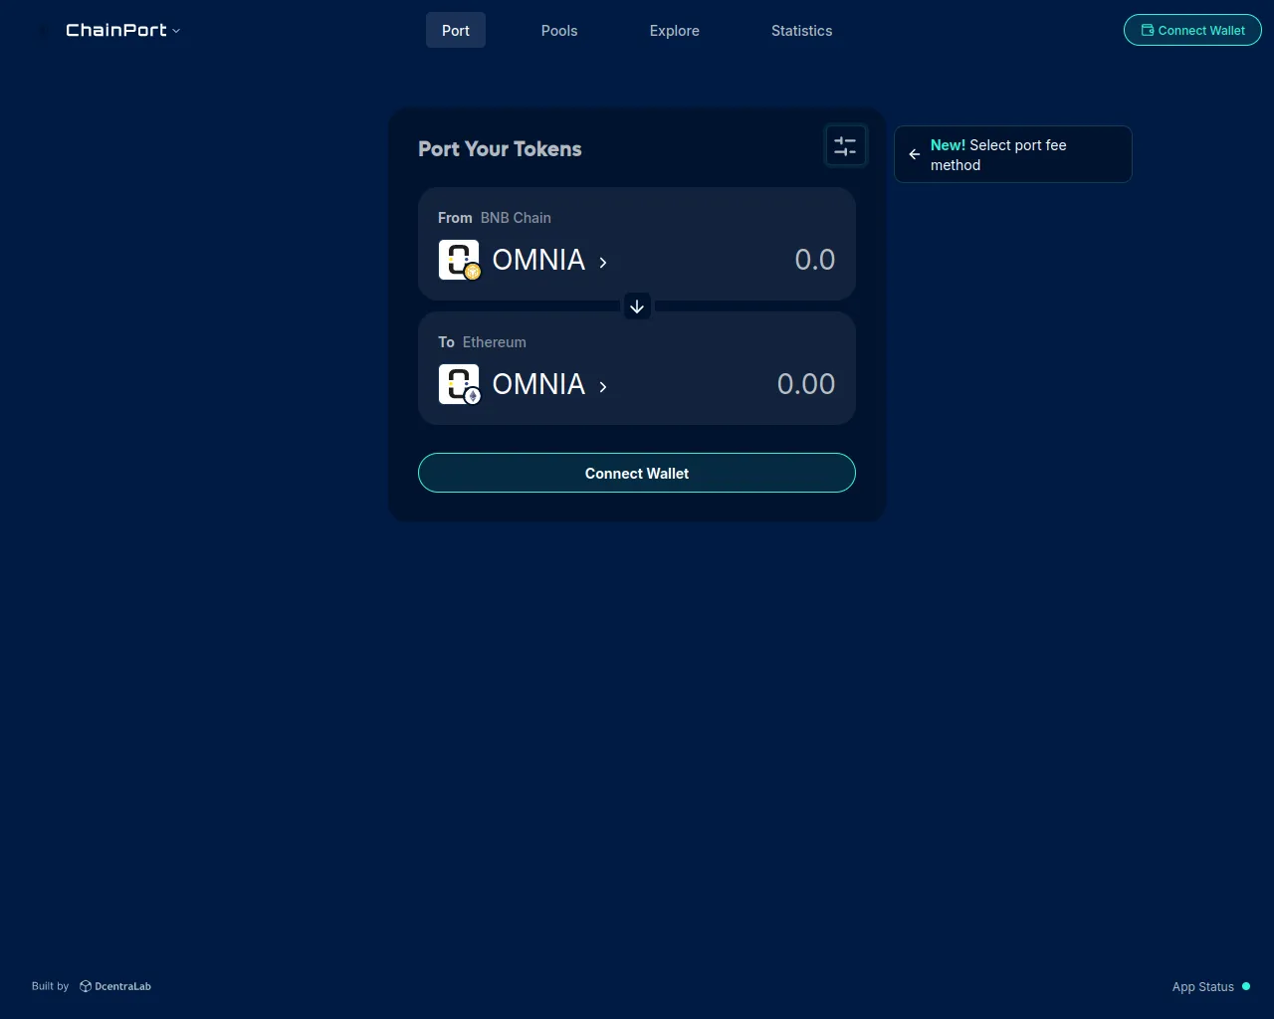
Task: Open the To OMNIA token selector chevron
Action: (x=603, y=387)
